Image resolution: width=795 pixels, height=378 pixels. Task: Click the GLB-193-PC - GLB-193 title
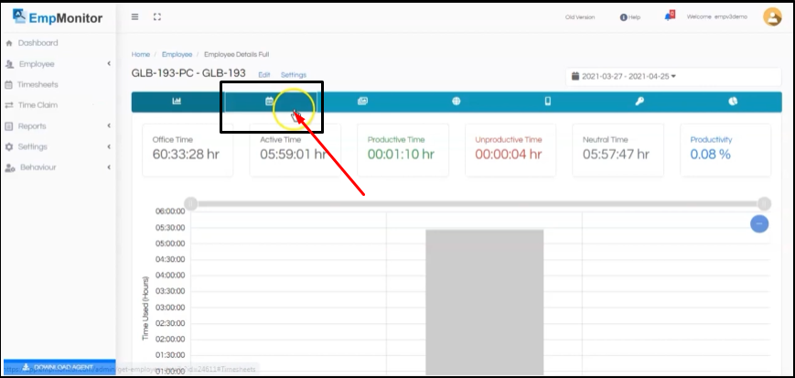(188, 73)
